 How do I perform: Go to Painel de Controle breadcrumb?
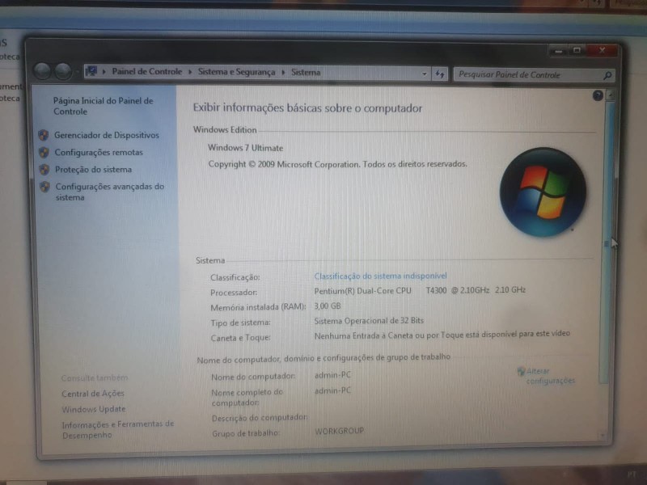tap(146, 72)
